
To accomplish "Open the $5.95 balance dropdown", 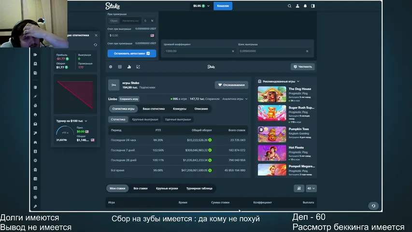I will (201, 6).
